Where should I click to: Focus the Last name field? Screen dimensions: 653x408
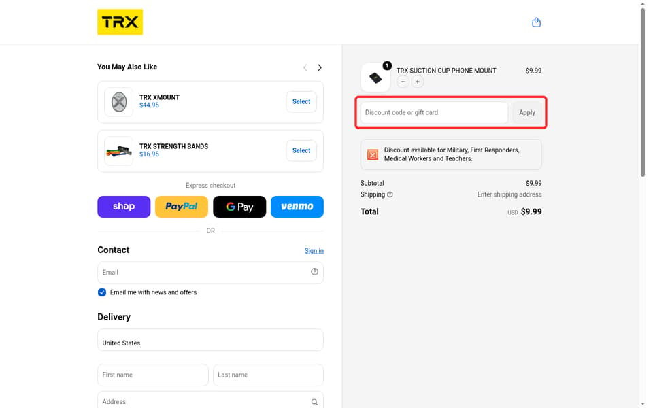tap(268, 375)
